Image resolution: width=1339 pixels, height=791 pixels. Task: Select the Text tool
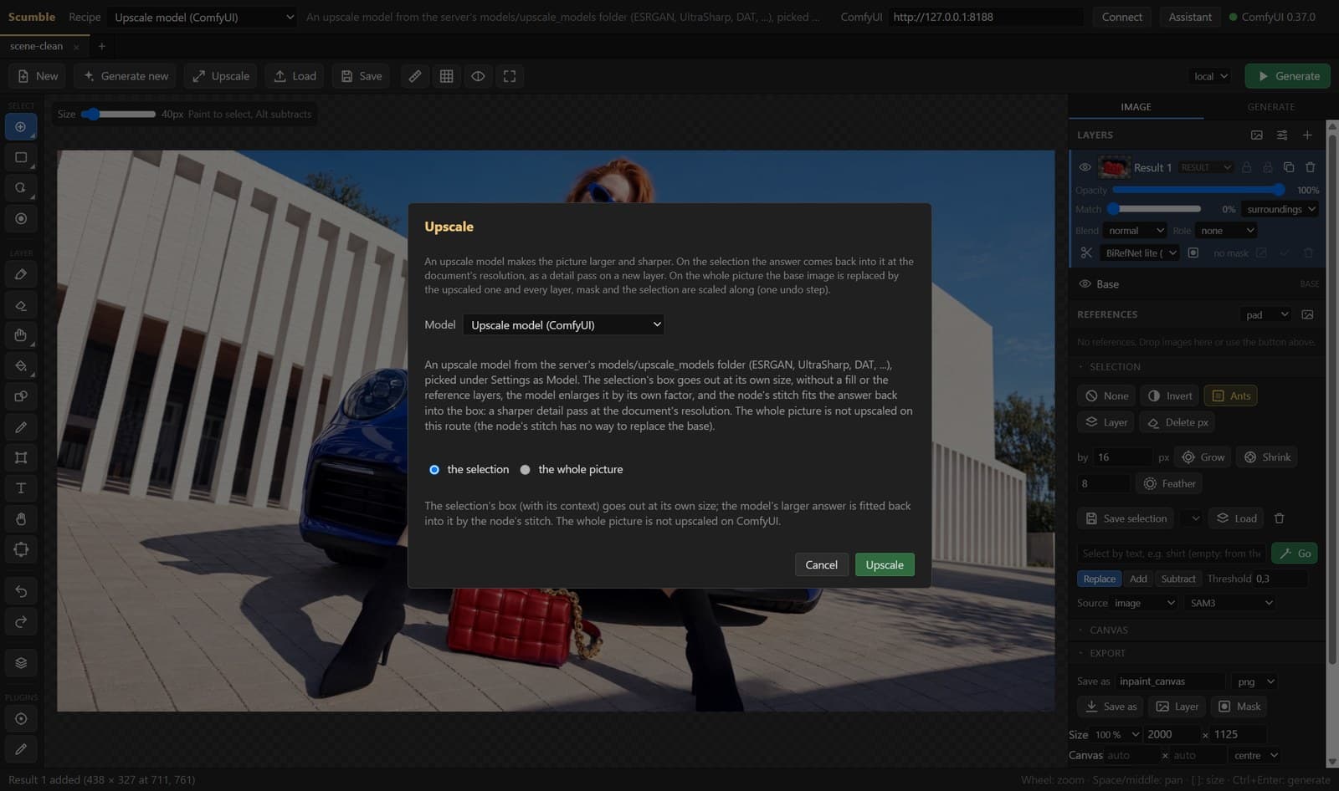pyautogui.click(x=21, y=488)
